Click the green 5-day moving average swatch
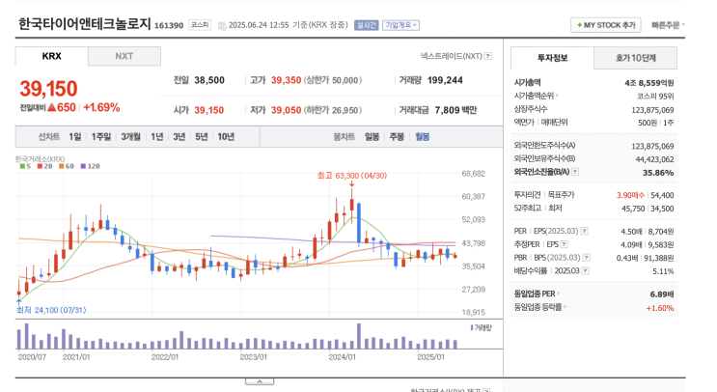Image resolution: width=717 pixels, height=392 pixels. tap(22, 166)
